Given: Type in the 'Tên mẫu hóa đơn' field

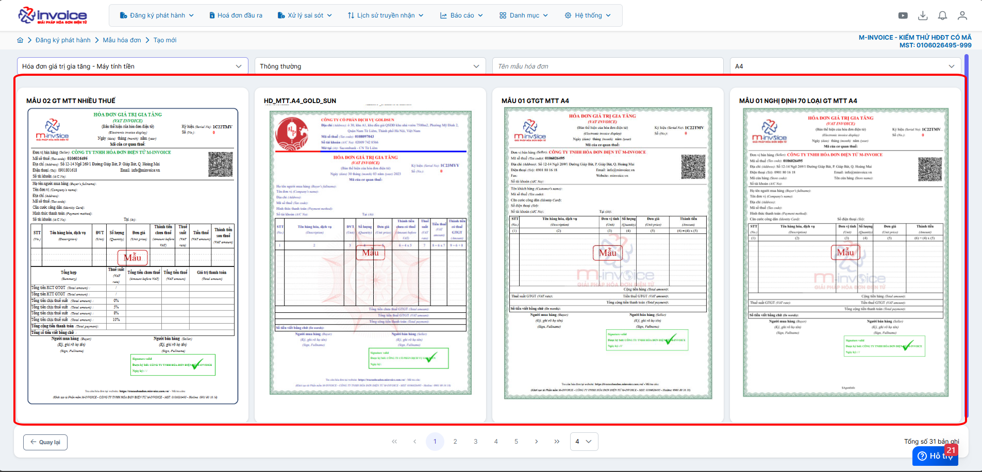Looking at the screenshot, I should 607,66.
